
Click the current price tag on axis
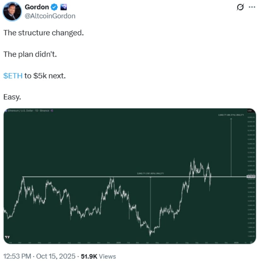[x=249, y=176]
